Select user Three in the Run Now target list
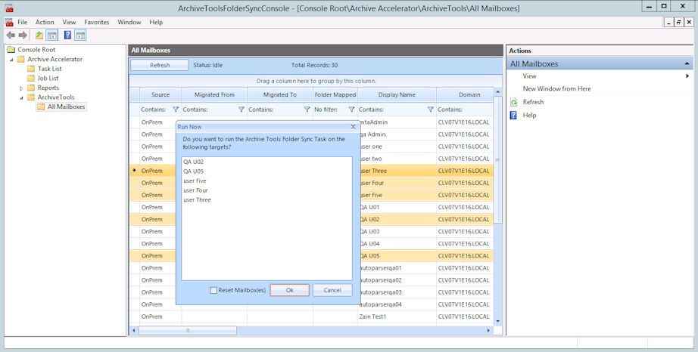698x352 pixels. pos(197,200)
